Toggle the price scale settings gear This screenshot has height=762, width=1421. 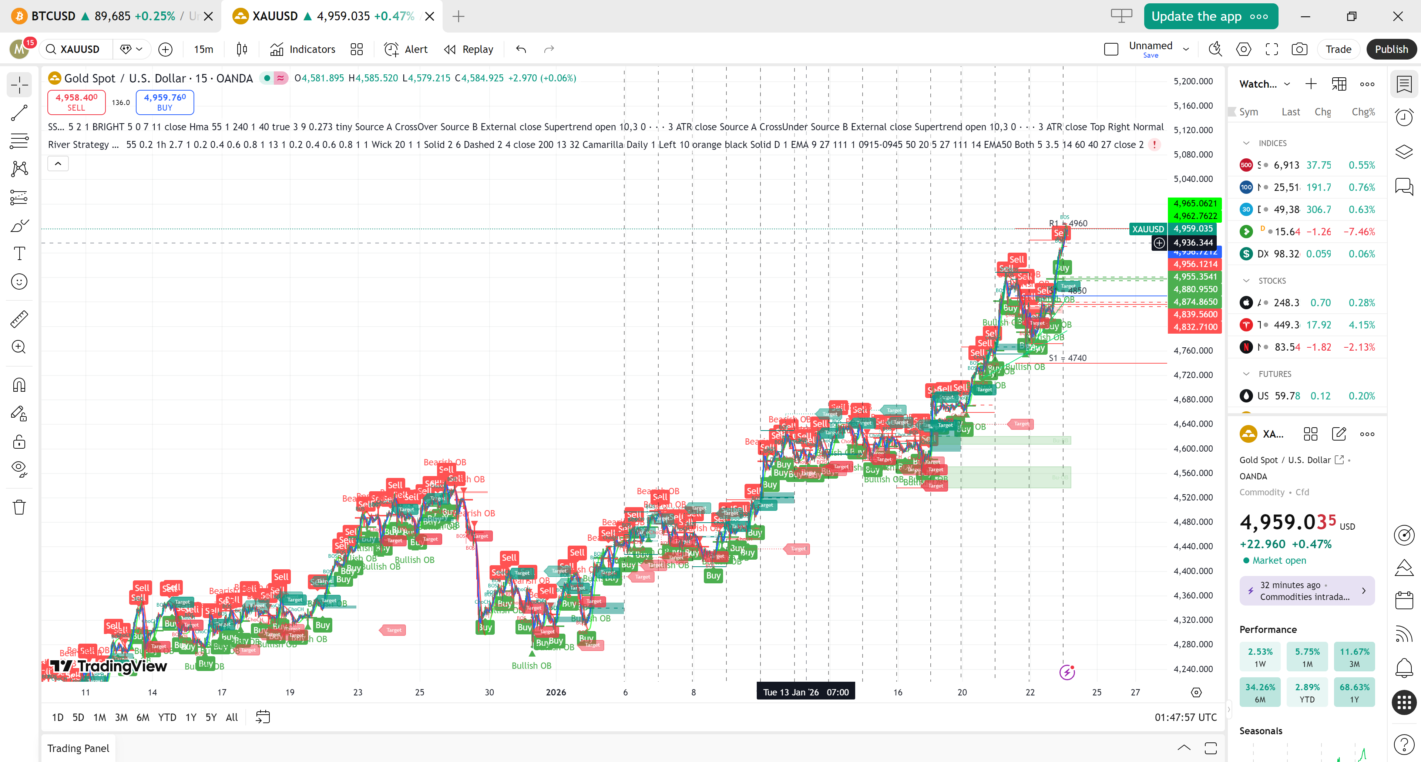[x=1196, y=692]
